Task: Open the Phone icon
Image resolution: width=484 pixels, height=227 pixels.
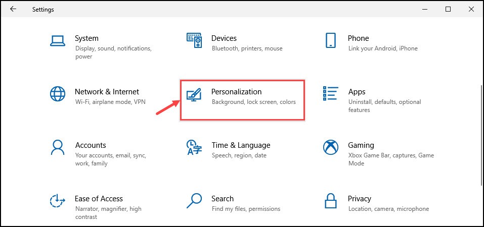Action: coord(331,40)
